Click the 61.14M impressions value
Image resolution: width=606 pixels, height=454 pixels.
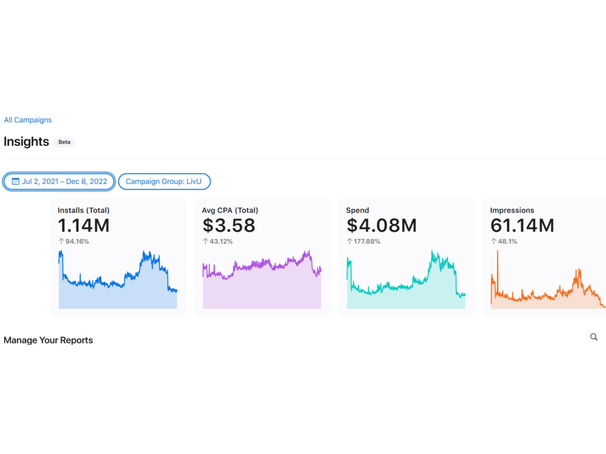point(522,225)
